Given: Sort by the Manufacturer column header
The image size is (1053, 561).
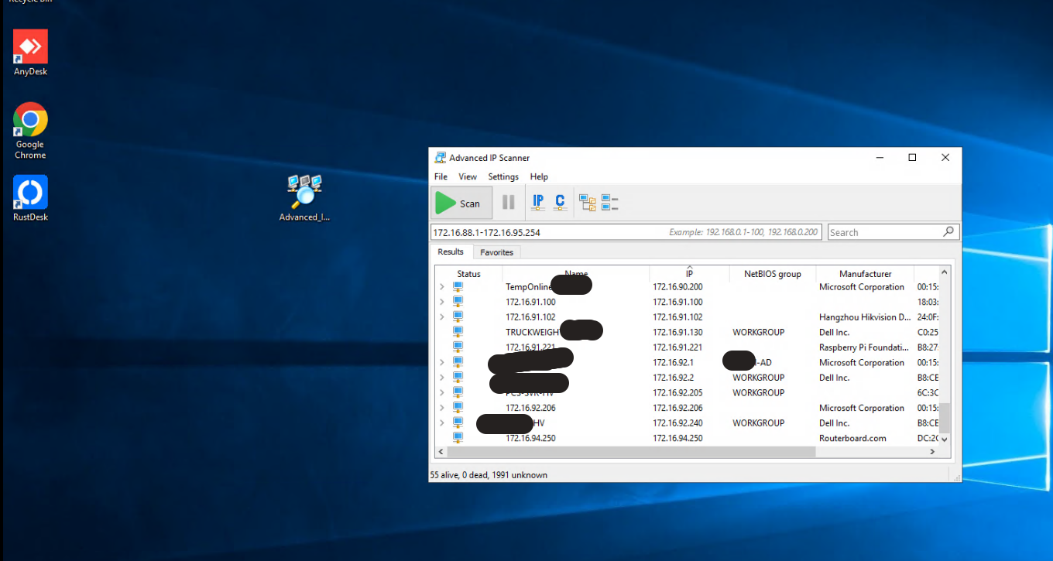Looking at the screenshot, I should [865, 274].
